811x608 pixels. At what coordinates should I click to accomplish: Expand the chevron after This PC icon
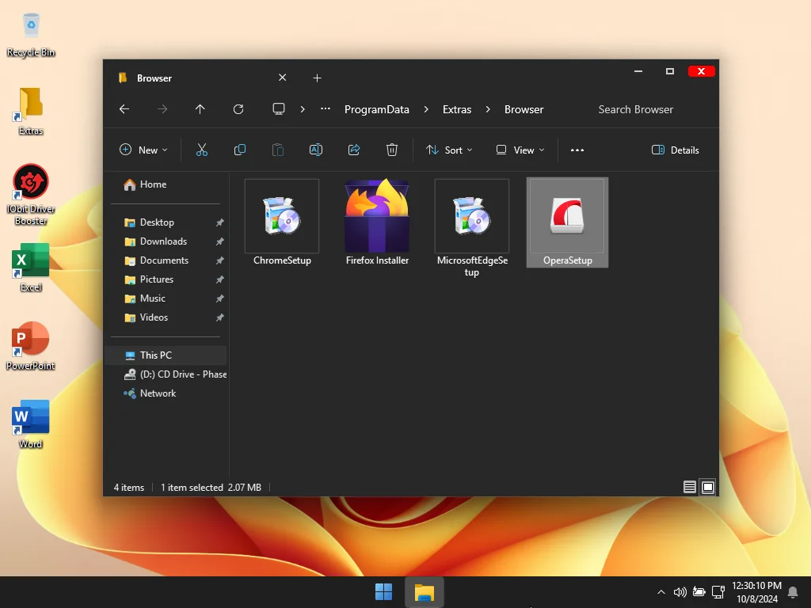point(303,109)
